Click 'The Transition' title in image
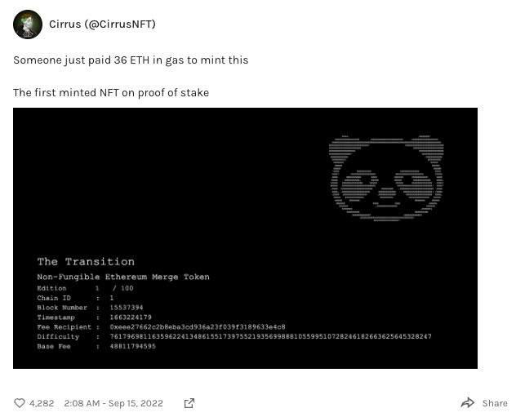Viewport: 516px width, 417px height. pyautogui.click(x=86, y=262)
